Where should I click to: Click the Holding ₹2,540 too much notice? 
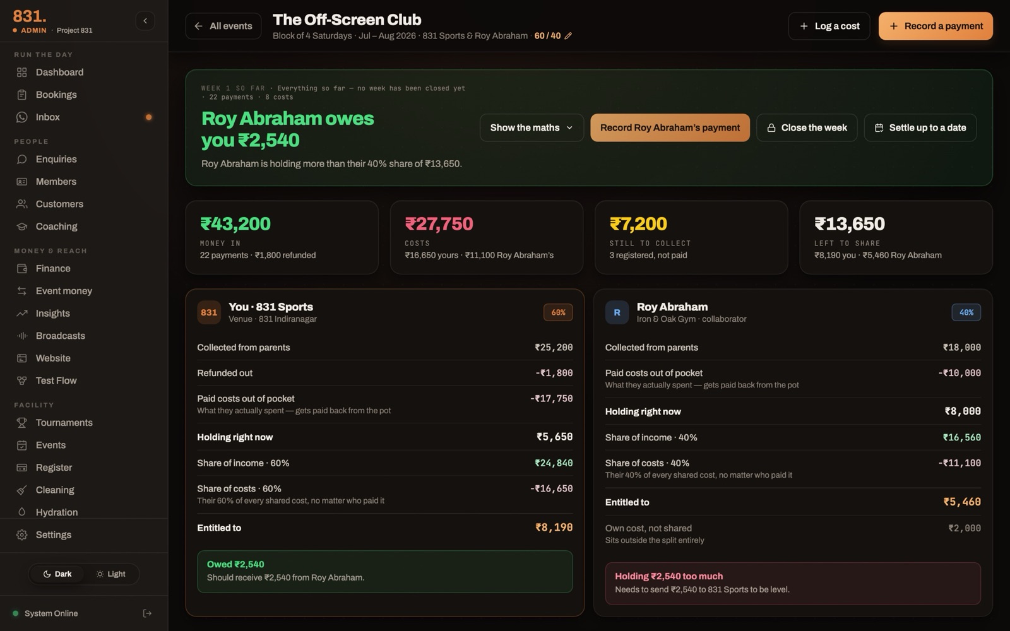tap(793, 583)
